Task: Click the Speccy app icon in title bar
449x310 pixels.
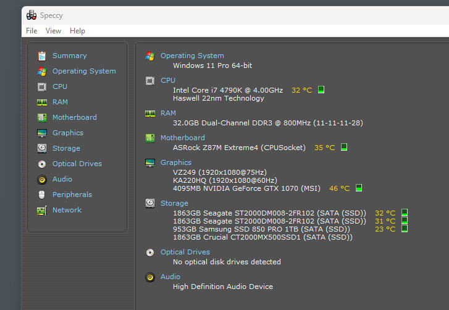Action: (x=31, y=15)
